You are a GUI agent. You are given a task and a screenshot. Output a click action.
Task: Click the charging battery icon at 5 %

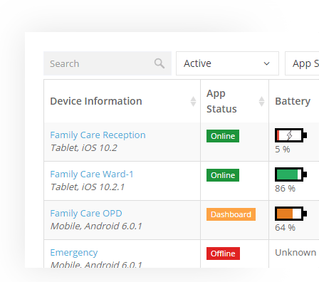(x=291, y=135)
